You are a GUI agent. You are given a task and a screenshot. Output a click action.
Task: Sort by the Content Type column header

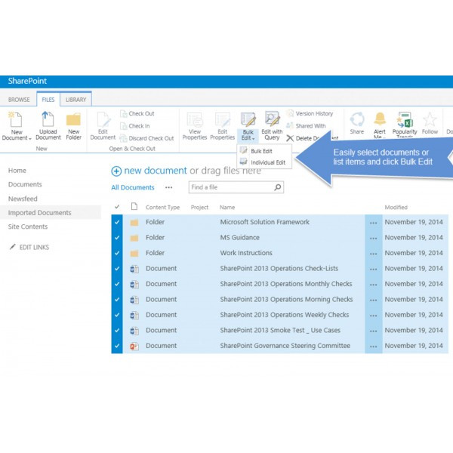pyautogui.click(x=162, y=207)
